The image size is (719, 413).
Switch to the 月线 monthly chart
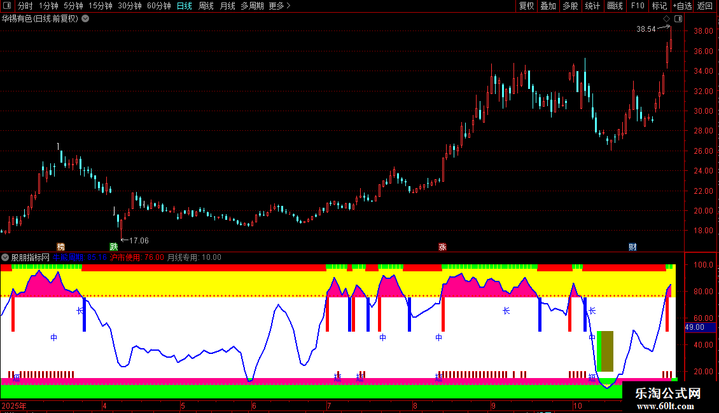point(227,6)
